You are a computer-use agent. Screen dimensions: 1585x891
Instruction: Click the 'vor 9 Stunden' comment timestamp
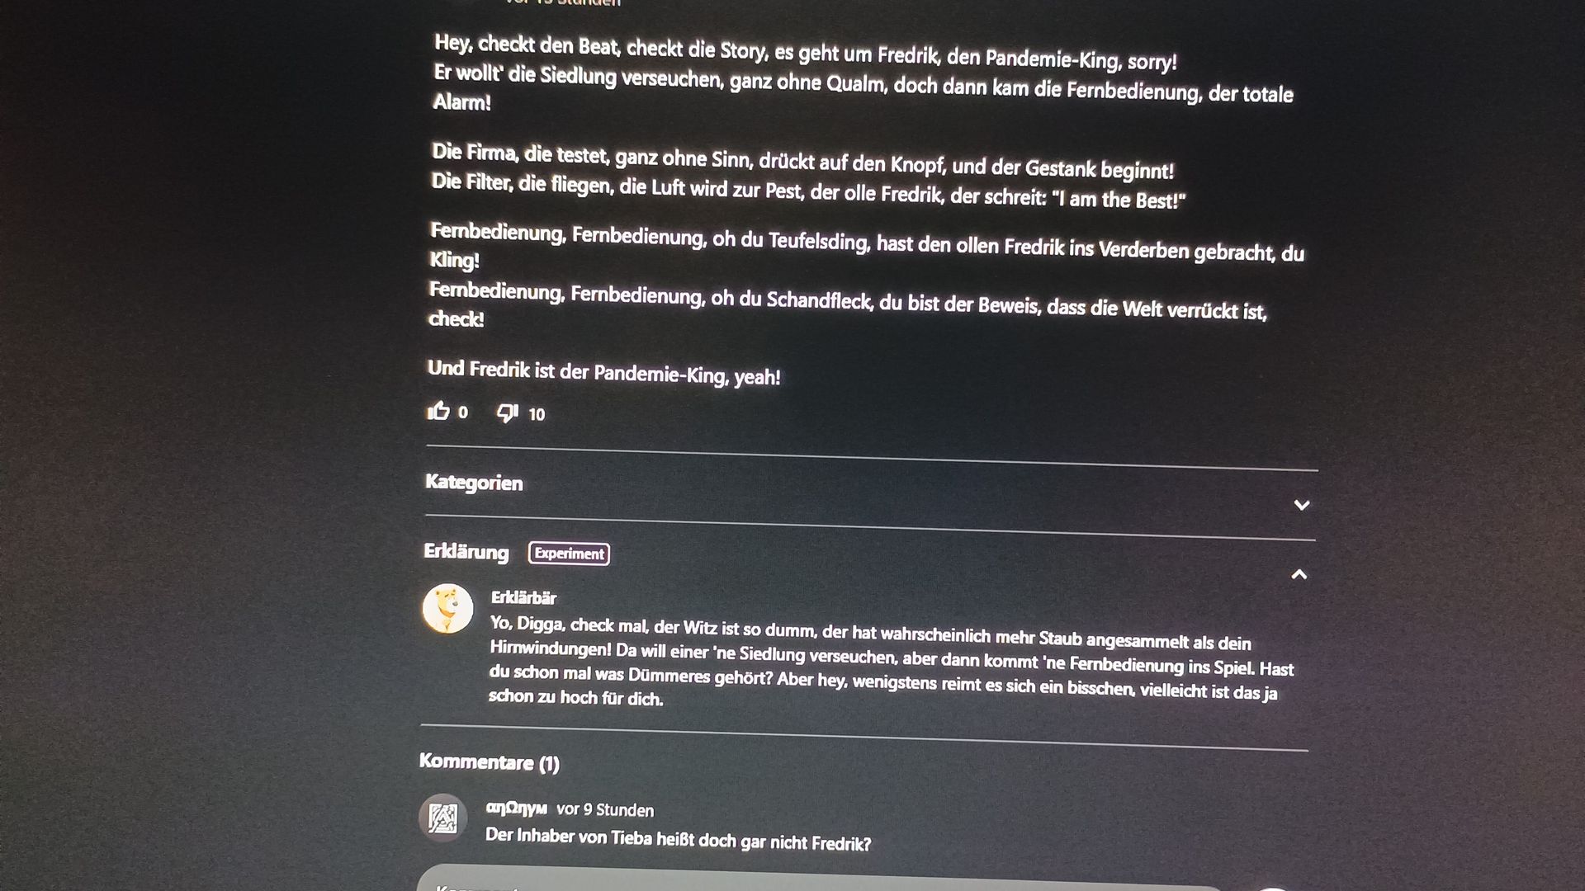[x=605, y=809]
